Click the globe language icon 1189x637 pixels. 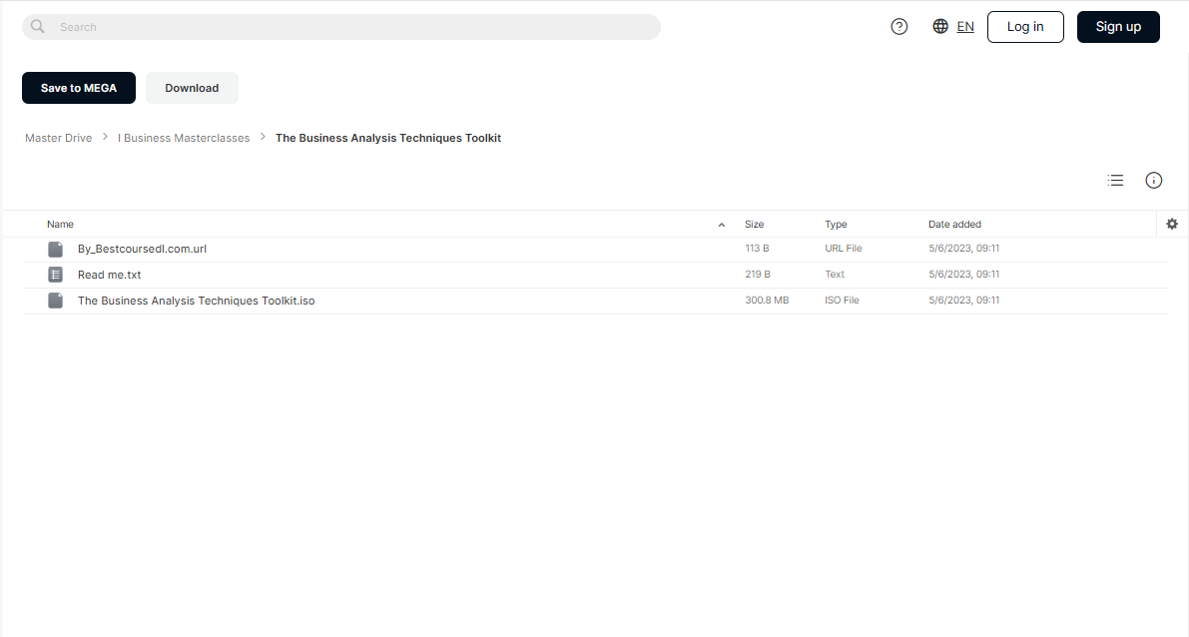click(940, 27)
